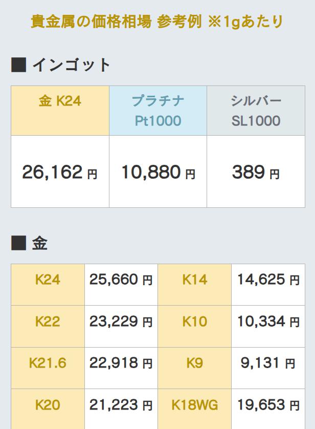Screen dimensions: 315x429
Task: Click the 389 円 silver price
Action: point(256,172)
